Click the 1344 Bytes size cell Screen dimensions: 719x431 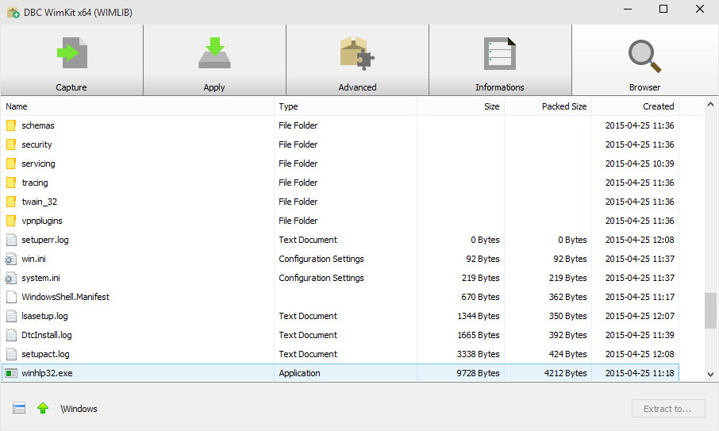479,316
